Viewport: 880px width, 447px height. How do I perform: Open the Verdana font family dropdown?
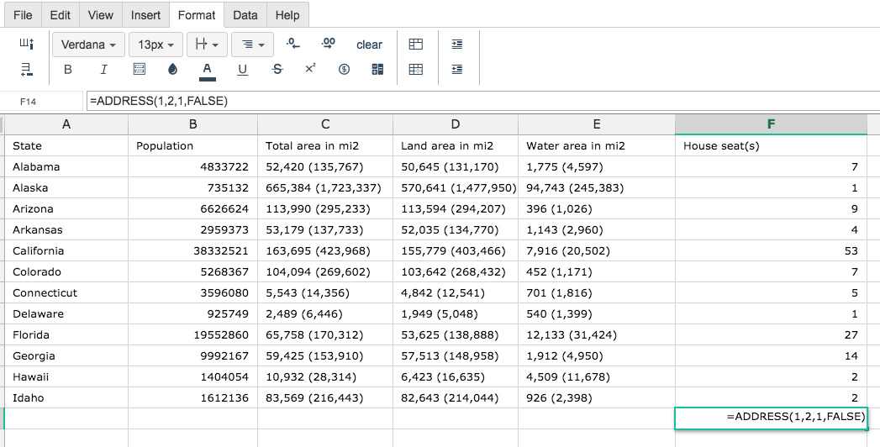point(88,45)
